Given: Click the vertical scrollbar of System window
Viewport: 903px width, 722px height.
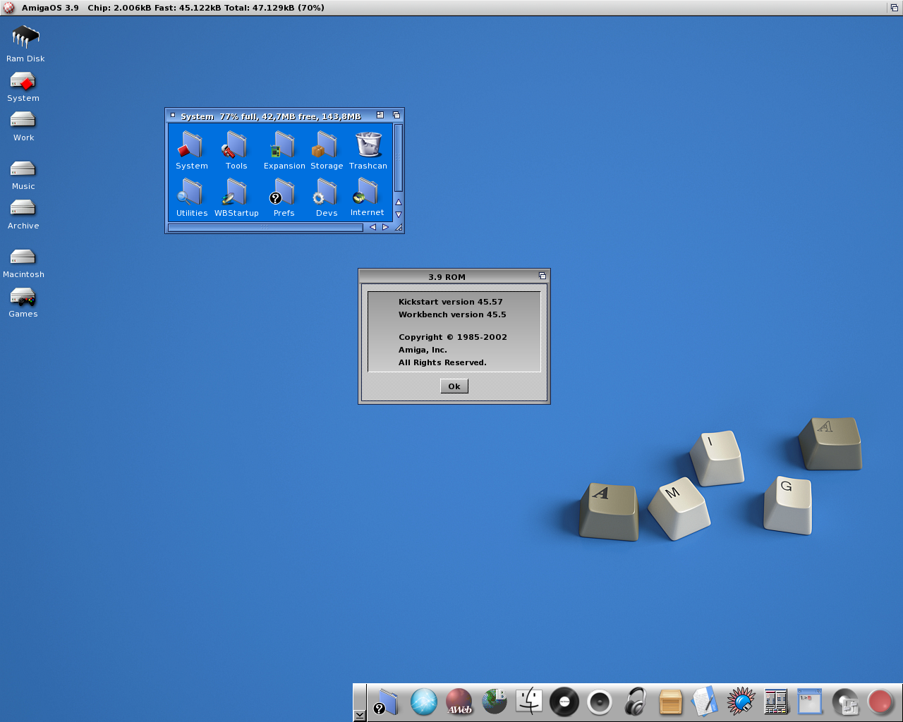Looking at the screenshot, I should coord(399,159).
